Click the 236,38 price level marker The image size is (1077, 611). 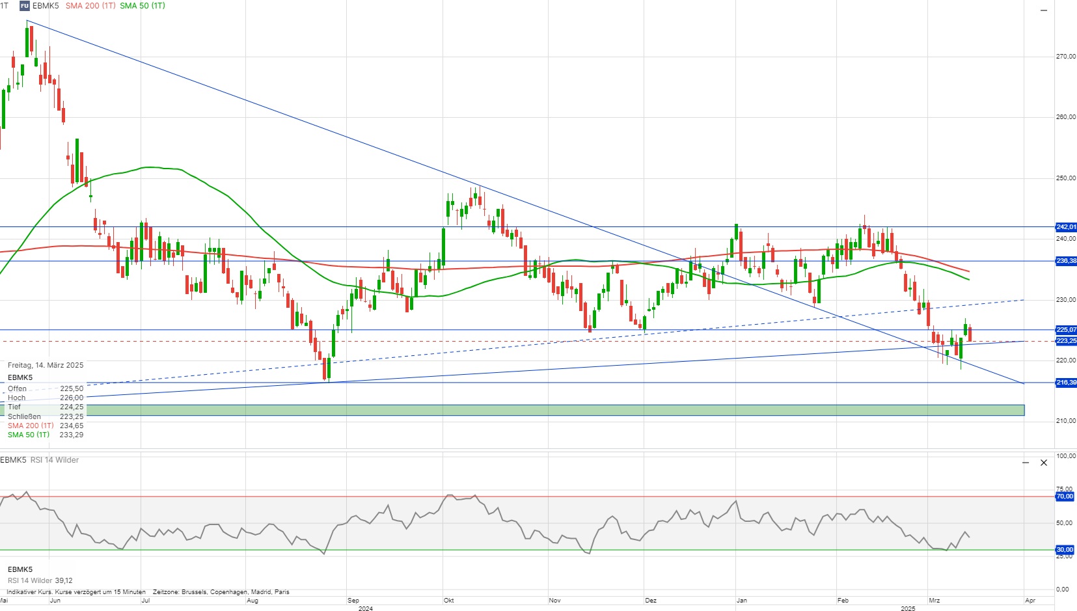1065,261
